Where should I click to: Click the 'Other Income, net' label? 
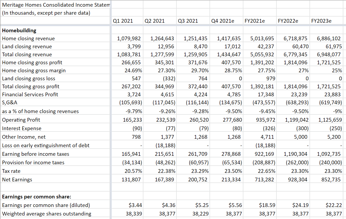tap(24, 137)
